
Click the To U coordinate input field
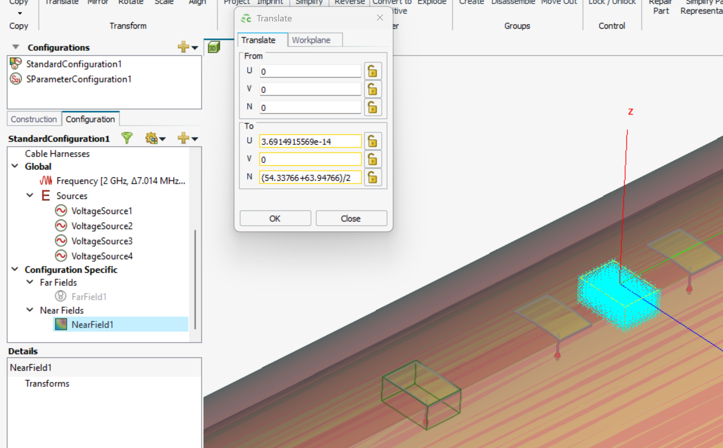[x=310, y=141]
